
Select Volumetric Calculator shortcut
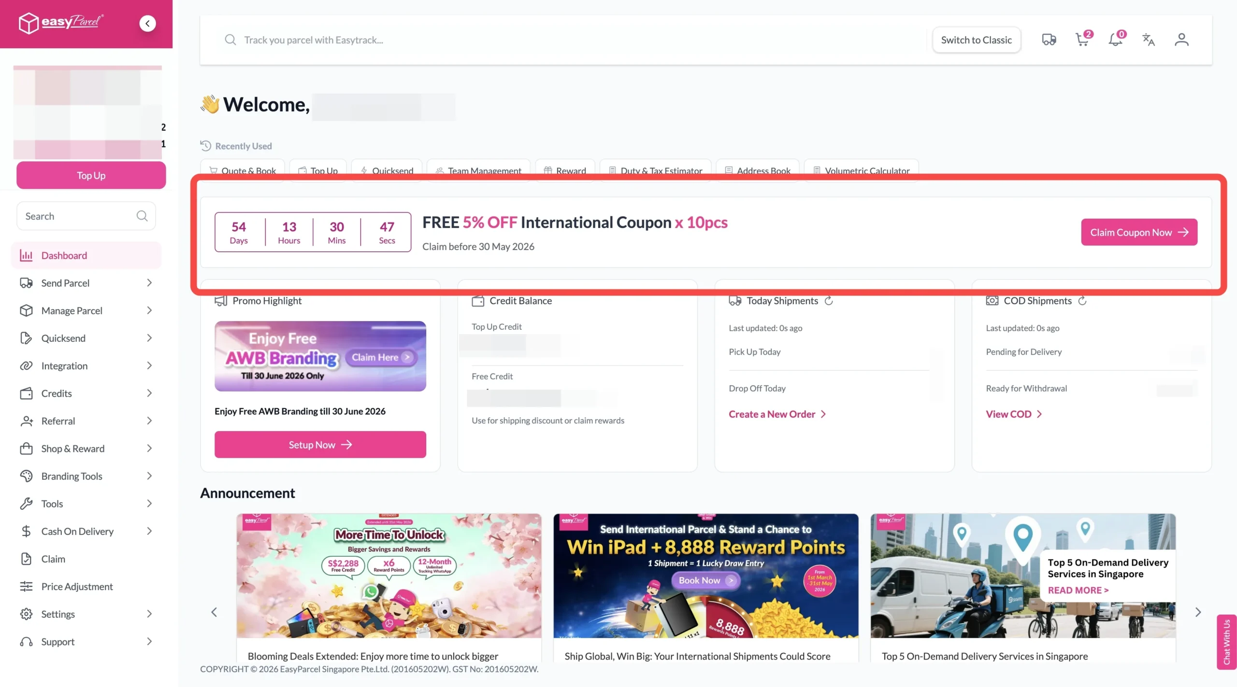click(861, 170)
